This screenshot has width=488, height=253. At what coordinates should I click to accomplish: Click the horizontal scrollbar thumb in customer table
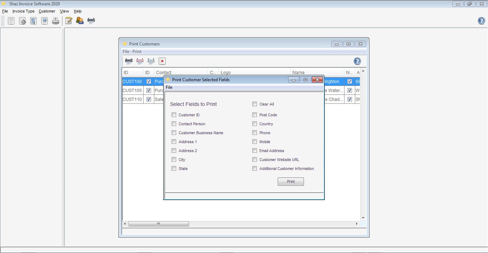159,224
